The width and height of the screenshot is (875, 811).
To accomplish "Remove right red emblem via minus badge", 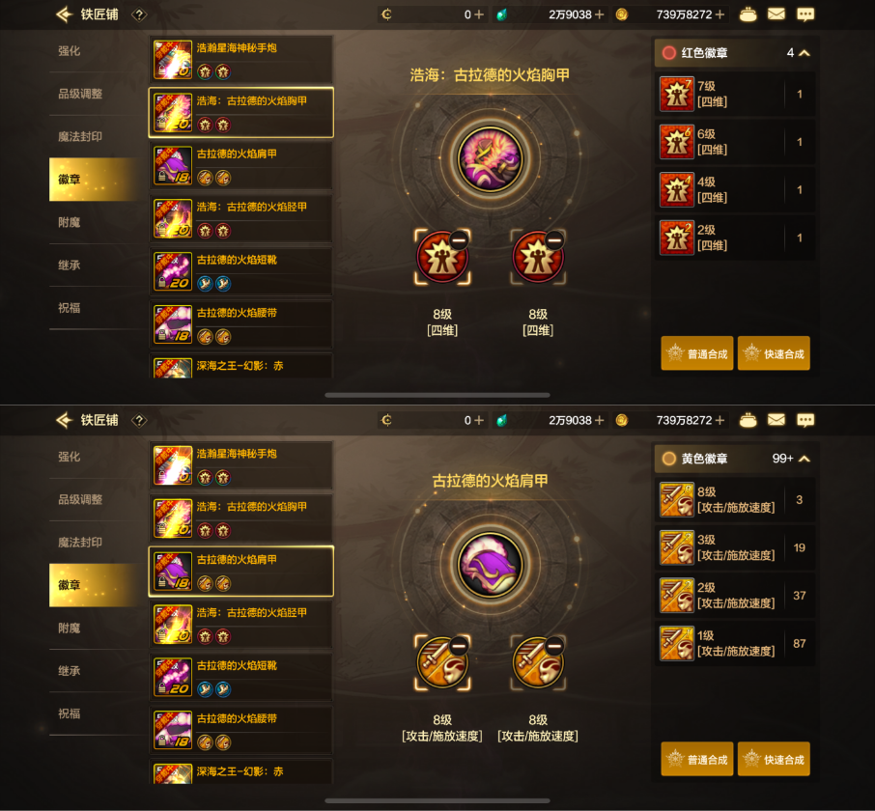I will click(554, 239).
